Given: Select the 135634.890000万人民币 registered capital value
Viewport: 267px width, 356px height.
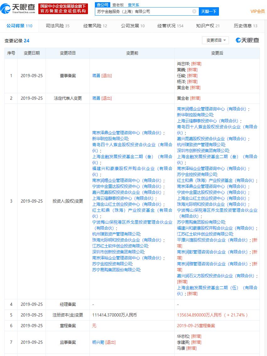Looking at the screenshot, I should point(199,315).
